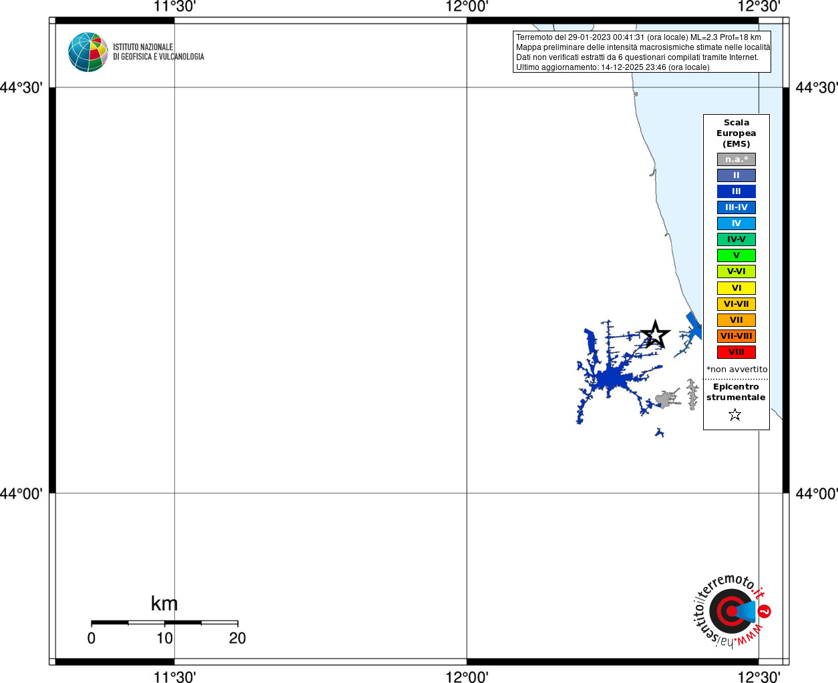The height and width of the screenshot is (683, 838).
Task: Click the right 44°00' latitude label
Action: 817,494
